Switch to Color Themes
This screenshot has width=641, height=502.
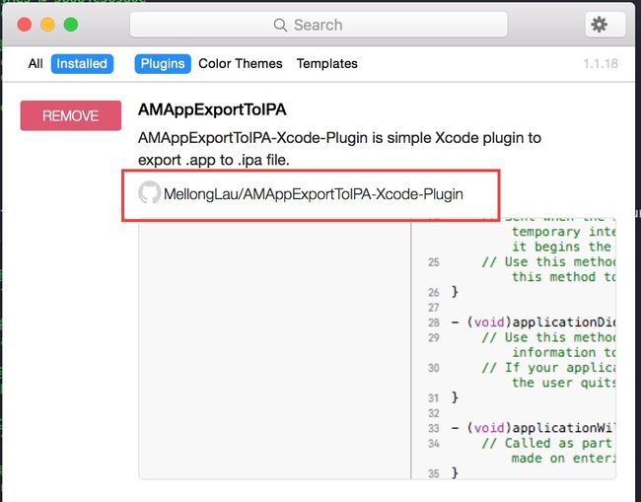241,64
